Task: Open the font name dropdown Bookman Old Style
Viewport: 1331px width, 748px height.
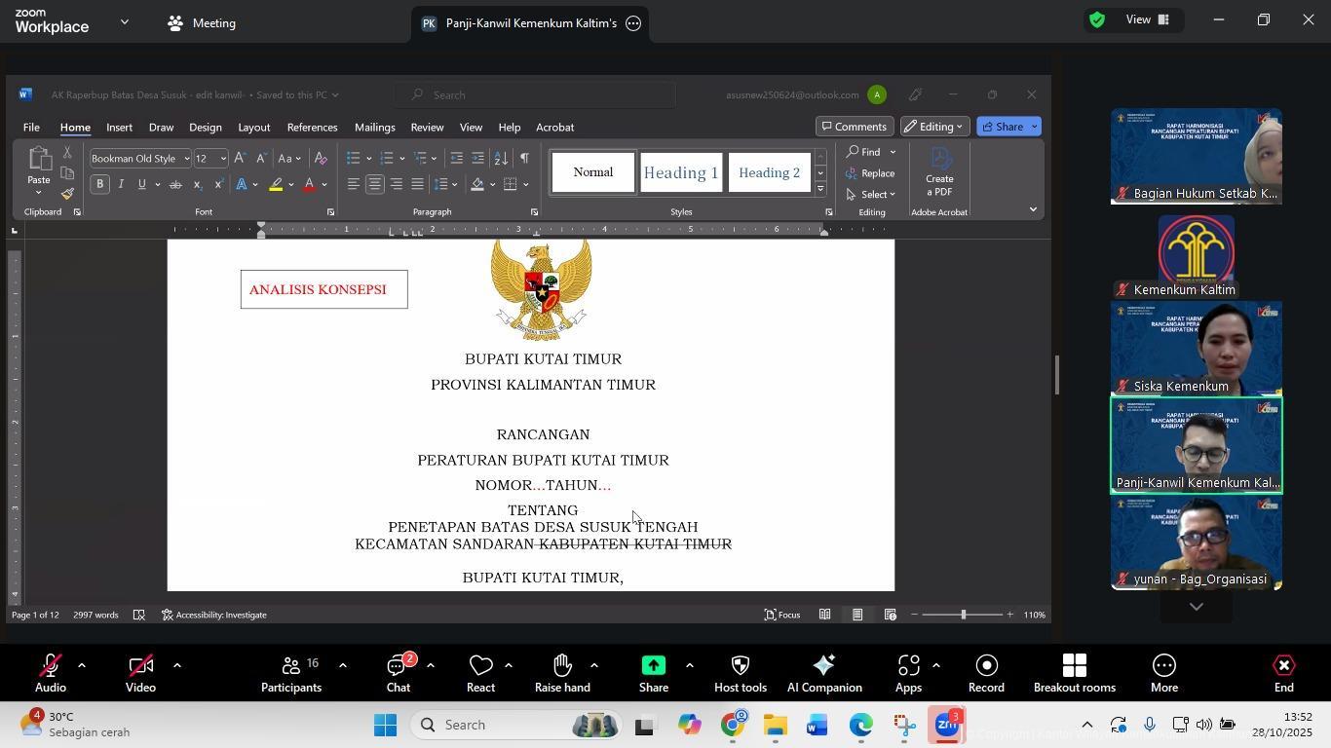Action: pyautogui.click(x=185, y=159)
